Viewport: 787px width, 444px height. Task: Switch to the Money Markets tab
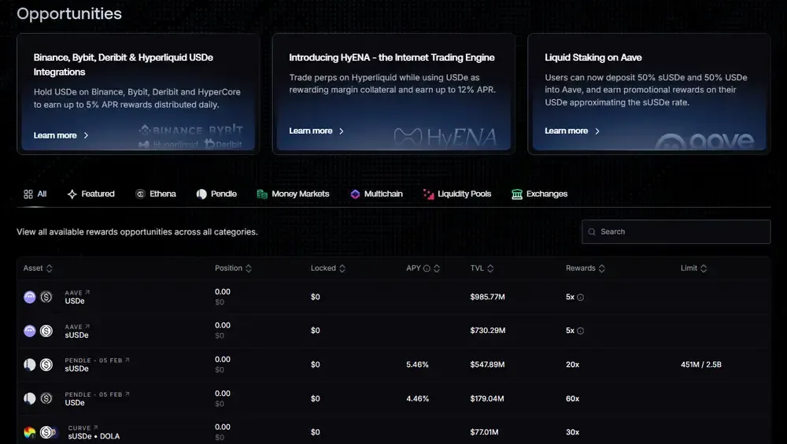point(293,194)
